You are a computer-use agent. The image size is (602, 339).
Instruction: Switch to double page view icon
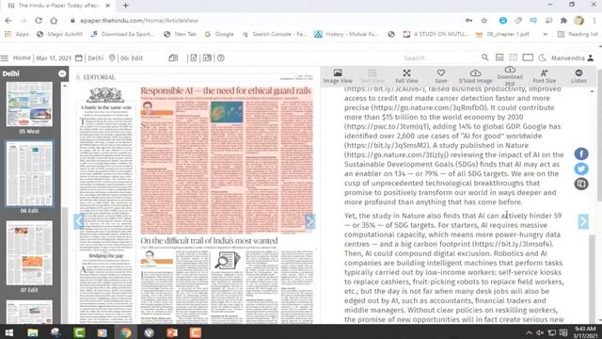pos(207,58)
